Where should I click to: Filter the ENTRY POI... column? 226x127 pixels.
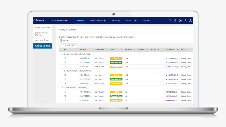(x=177, y=50)
